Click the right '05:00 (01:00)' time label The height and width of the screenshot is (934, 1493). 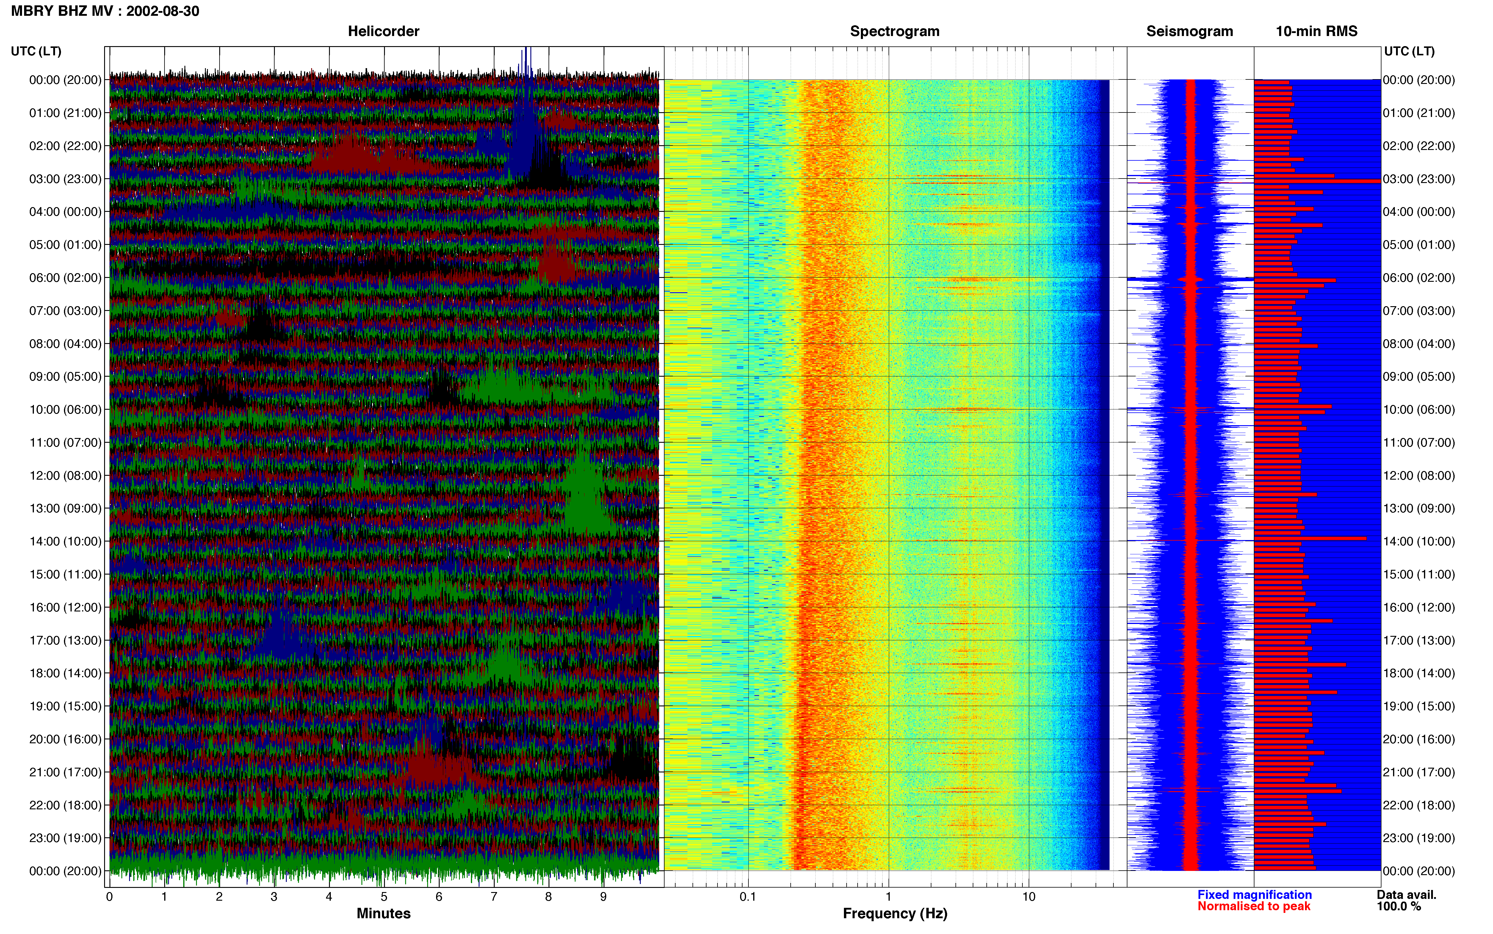coord(1419,245)
